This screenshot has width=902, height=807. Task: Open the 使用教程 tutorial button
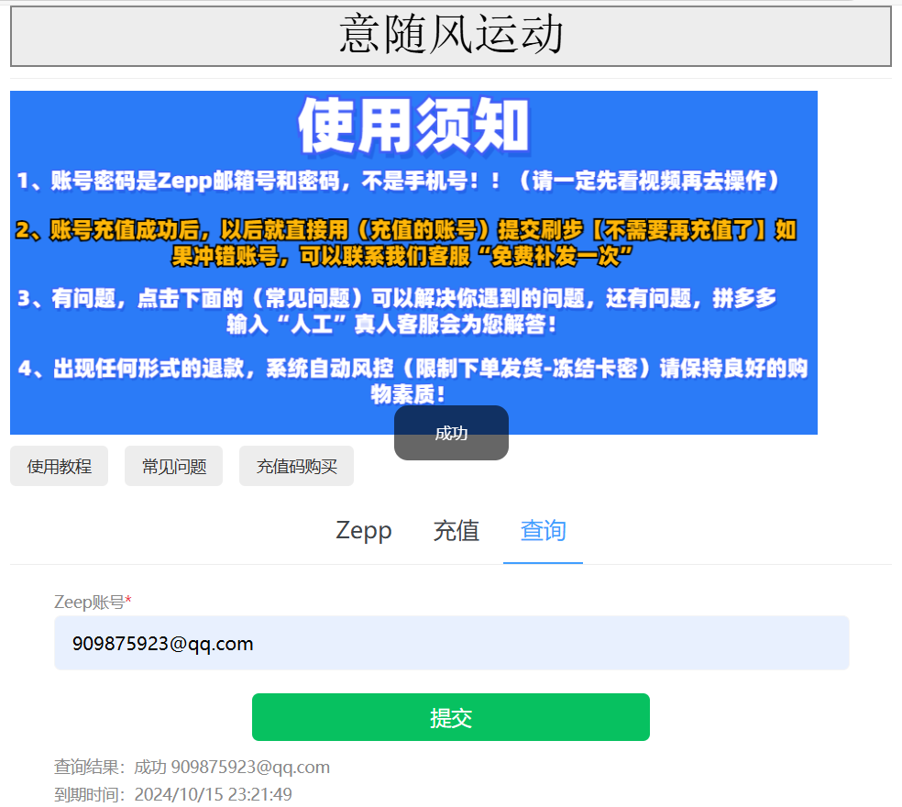[x=60, y=466]
